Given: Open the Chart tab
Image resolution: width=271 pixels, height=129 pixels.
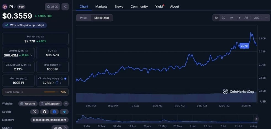Looking at the screenshot, I should [x=84, y=7].
